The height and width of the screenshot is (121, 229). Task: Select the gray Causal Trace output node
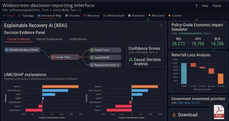[105, 50]
